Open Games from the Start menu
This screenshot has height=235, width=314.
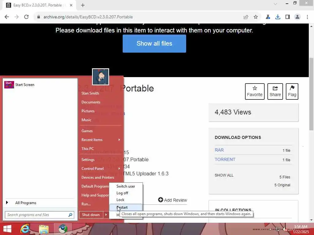pos(87,131)
